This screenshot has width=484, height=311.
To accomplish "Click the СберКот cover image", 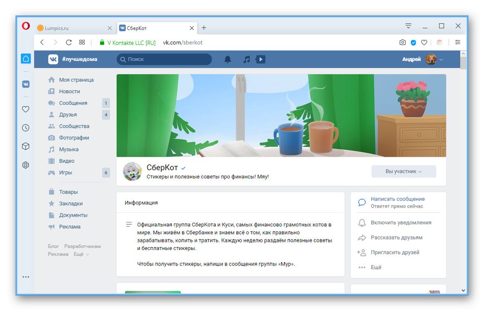I will (281, 116).
